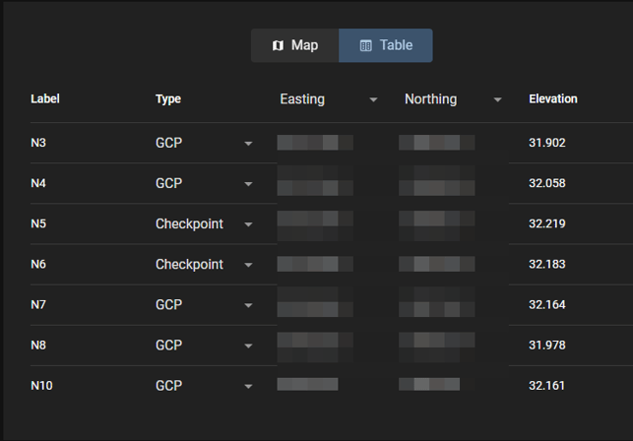Open the Type dropdown for row N10
This screenshot has width=633, height=441.
coord(248,386)
